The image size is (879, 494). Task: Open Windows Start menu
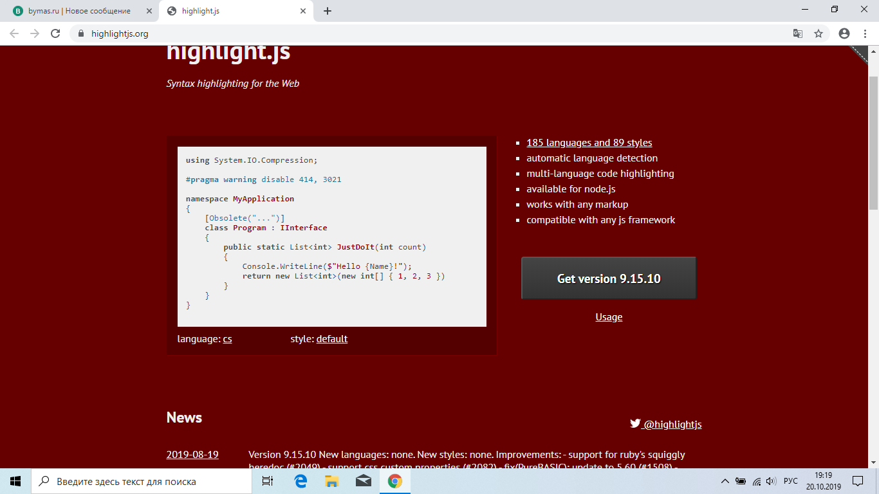click(x=15, y=481)
